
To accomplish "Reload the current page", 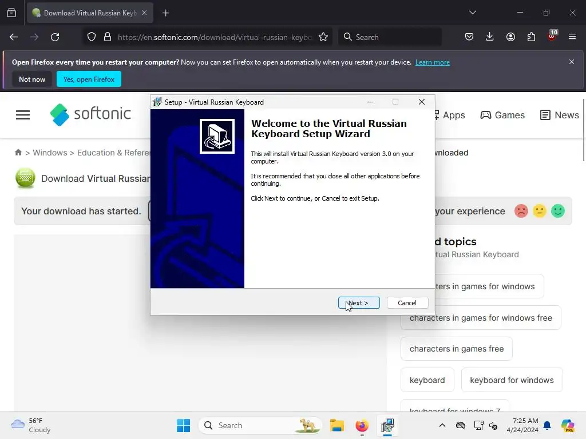I will 55,37.
